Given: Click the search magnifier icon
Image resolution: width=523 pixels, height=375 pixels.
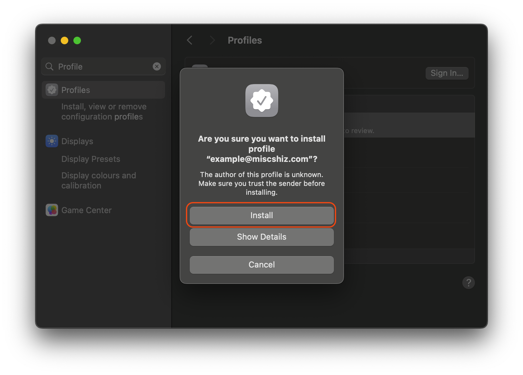Looking at the screenshot, I should coord(50,66).
